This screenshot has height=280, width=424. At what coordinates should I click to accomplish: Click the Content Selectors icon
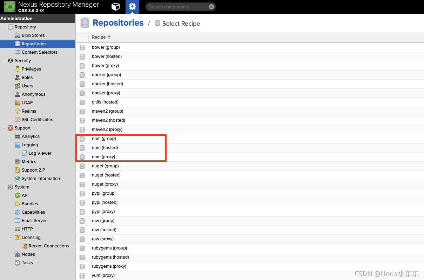click(18, 52)
